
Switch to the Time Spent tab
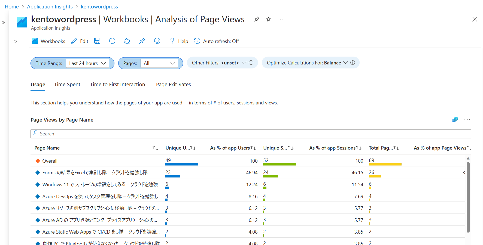(67, 85)
